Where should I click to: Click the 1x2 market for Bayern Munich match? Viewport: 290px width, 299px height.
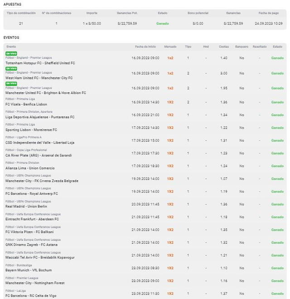tap(170, 268)
